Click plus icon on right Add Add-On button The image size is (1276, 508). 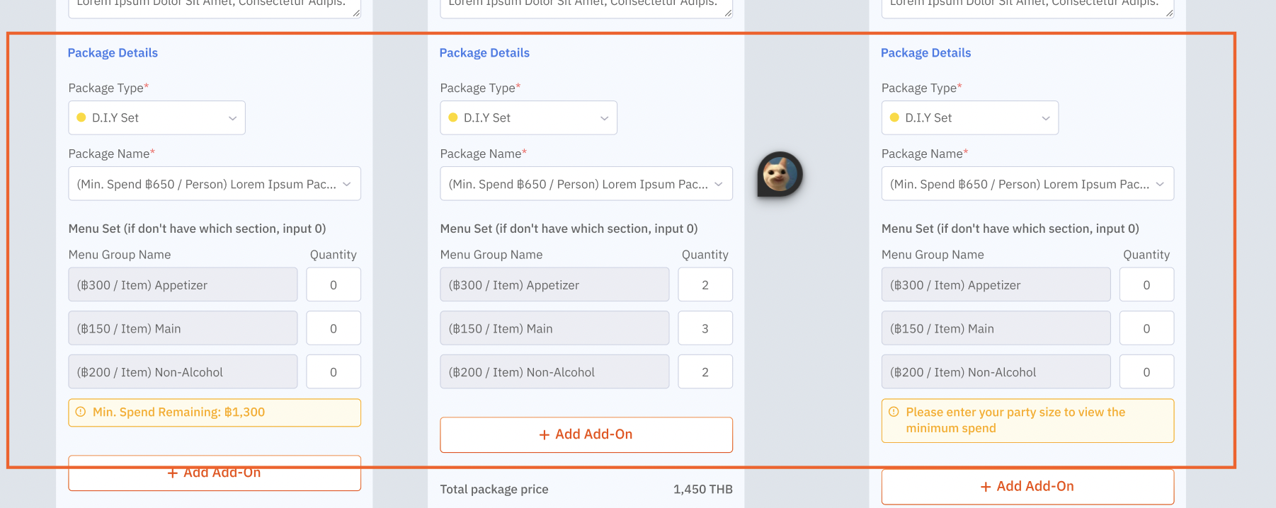(x=985, y=487)
